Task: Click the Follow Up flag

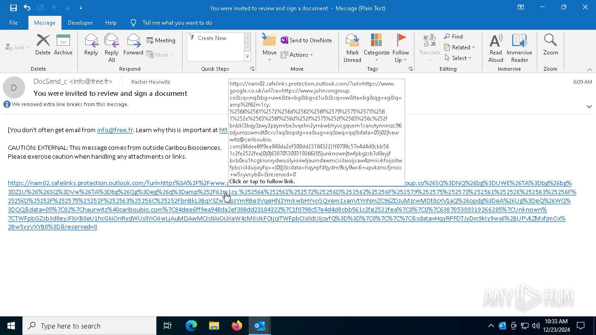Action: (x=400, y=47)
